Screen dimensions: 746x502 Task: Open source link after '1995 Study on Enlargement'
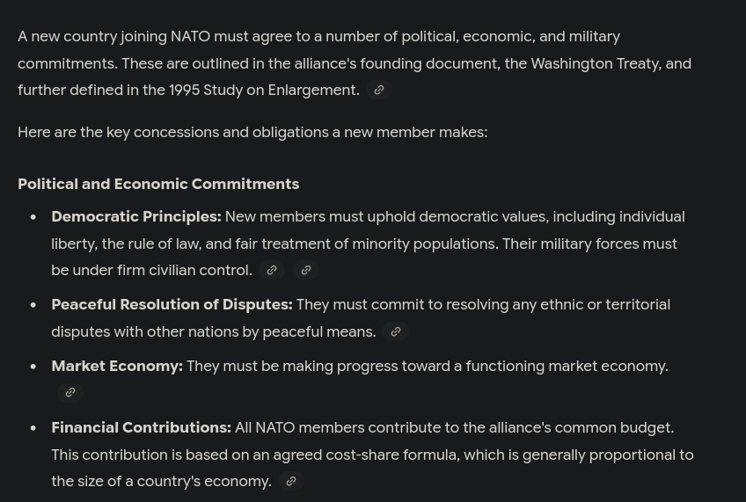tap(378, 90)
